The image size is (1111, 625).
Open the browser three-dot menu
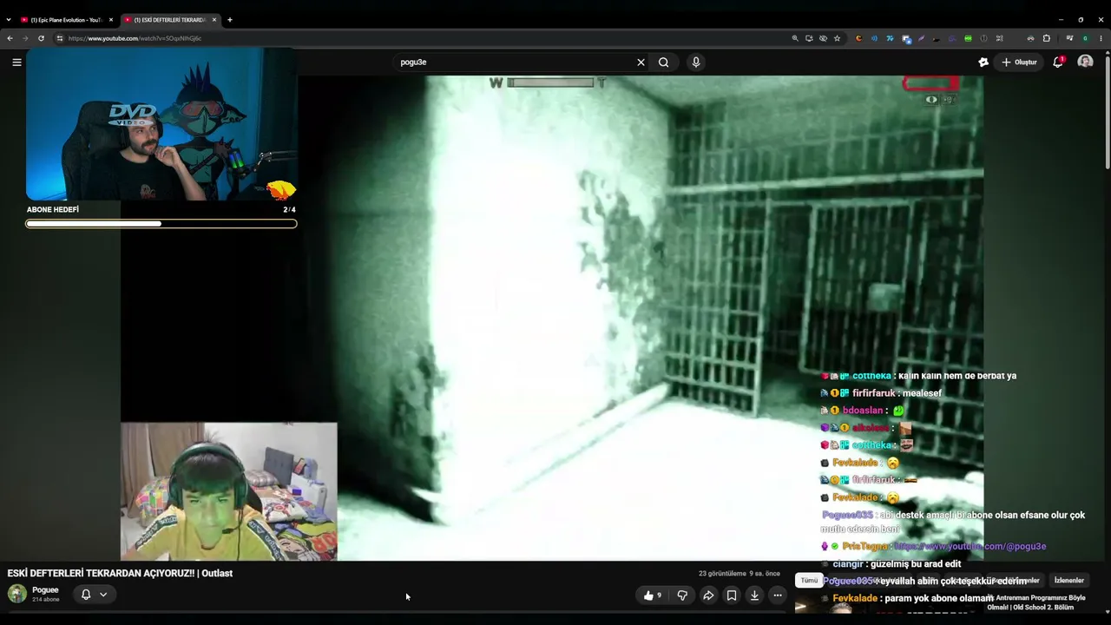coord(1101,38)
